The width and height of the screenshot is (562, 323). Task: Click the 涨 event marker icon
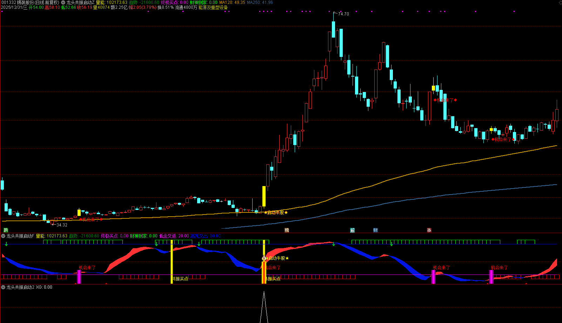coord(429,230)
